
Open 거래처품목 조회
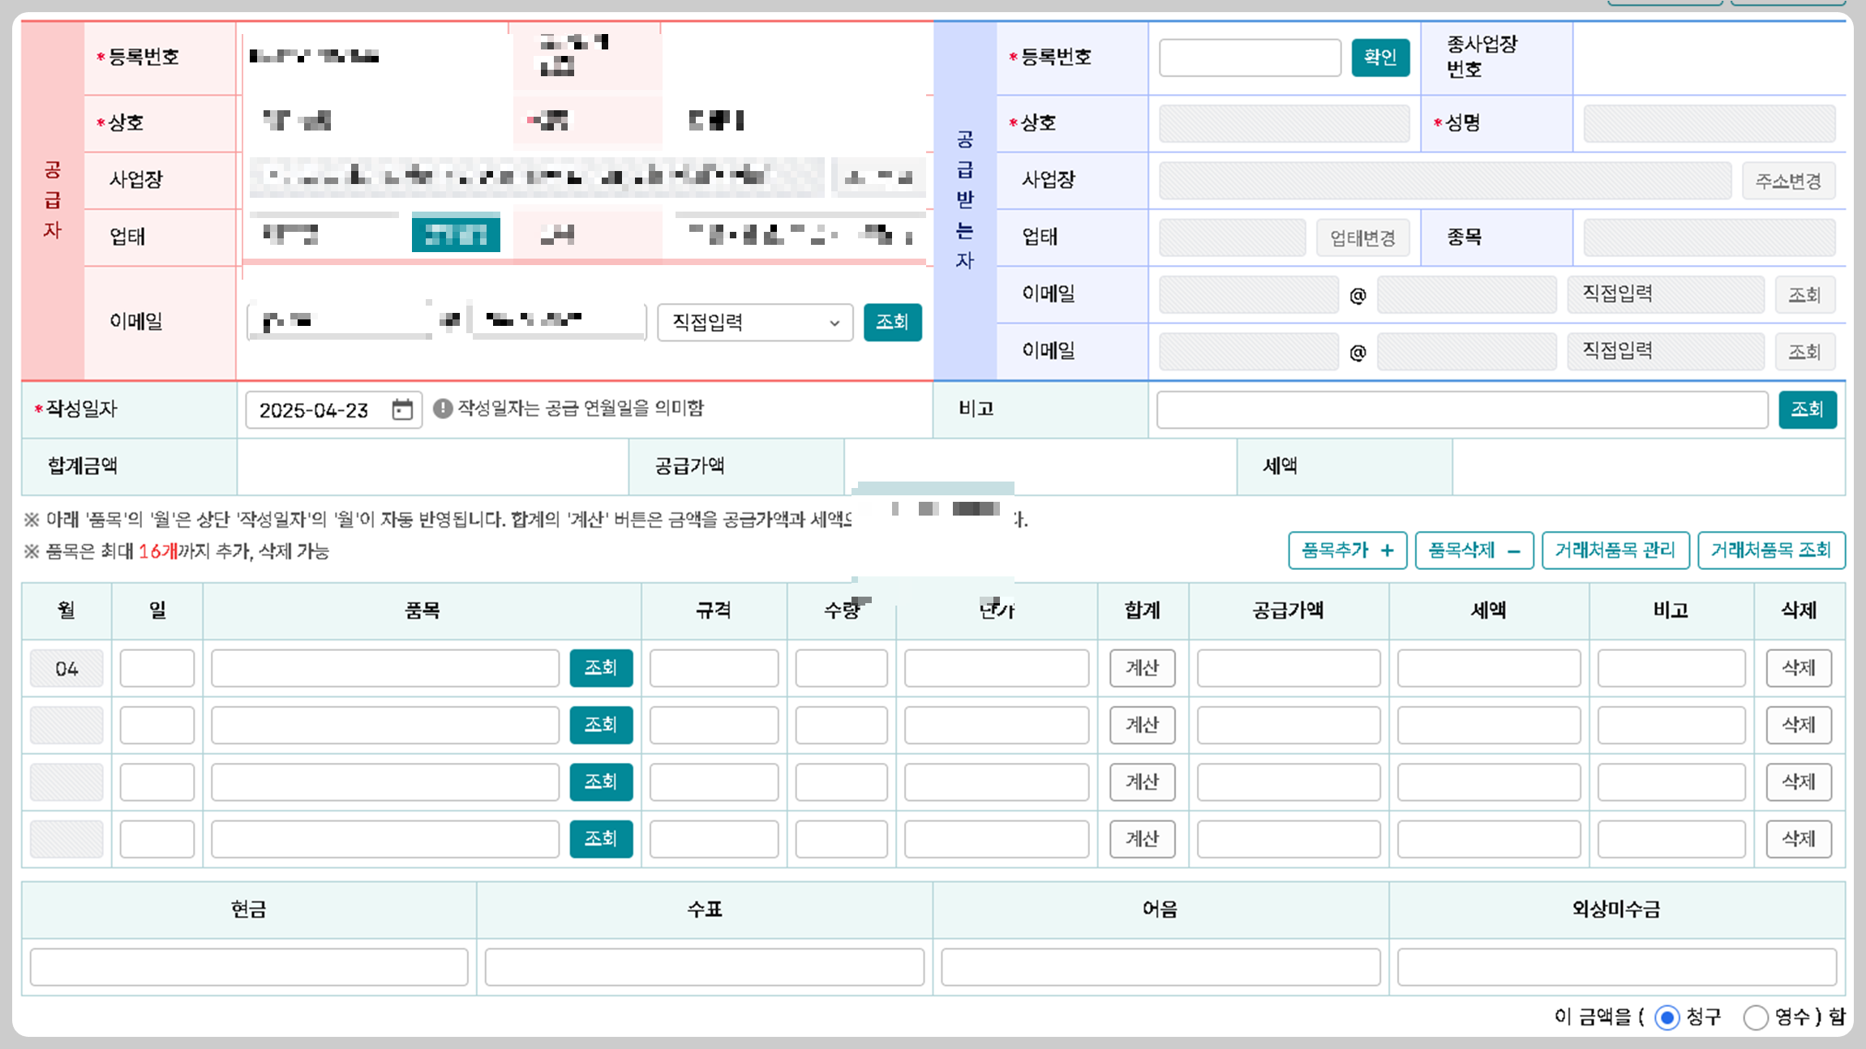pos(1770,550)
